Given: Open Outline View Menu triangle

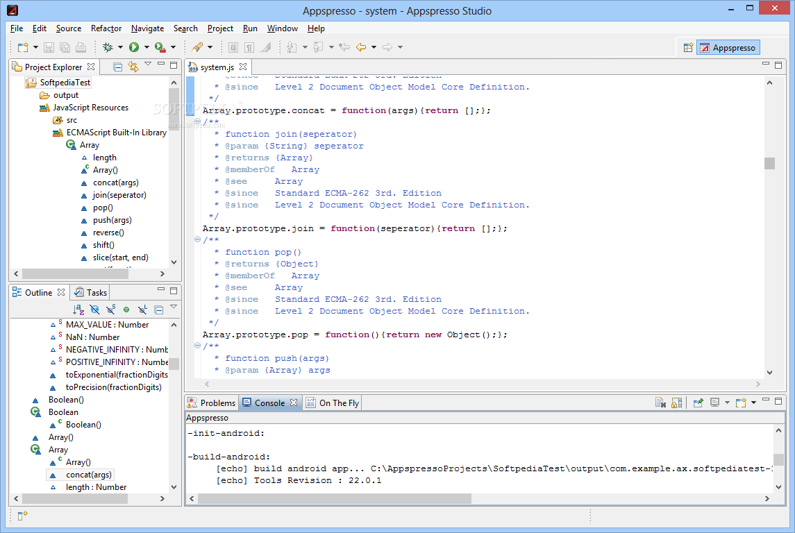Looking at the screenshot, I should (174, 307).
